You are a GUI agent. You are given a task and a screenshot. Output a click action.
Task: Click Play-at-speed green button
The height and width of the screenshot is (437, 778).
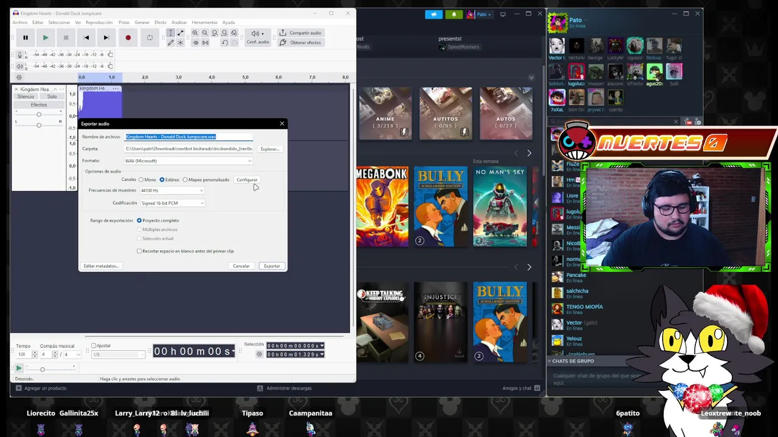tap(19, 368)
